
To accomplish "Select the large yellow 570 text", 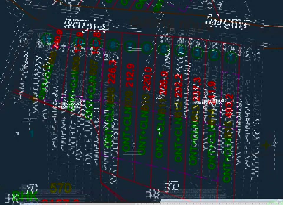I will tap(61, 188).
